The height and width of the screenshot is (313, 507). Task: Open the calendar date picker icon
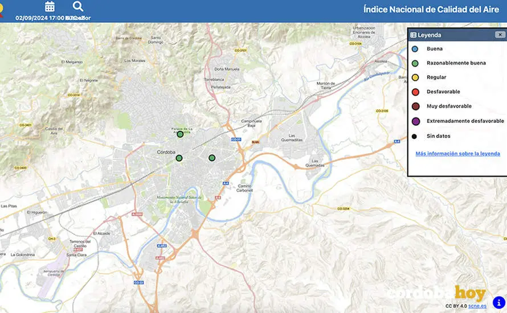click(x=50, y=6)
